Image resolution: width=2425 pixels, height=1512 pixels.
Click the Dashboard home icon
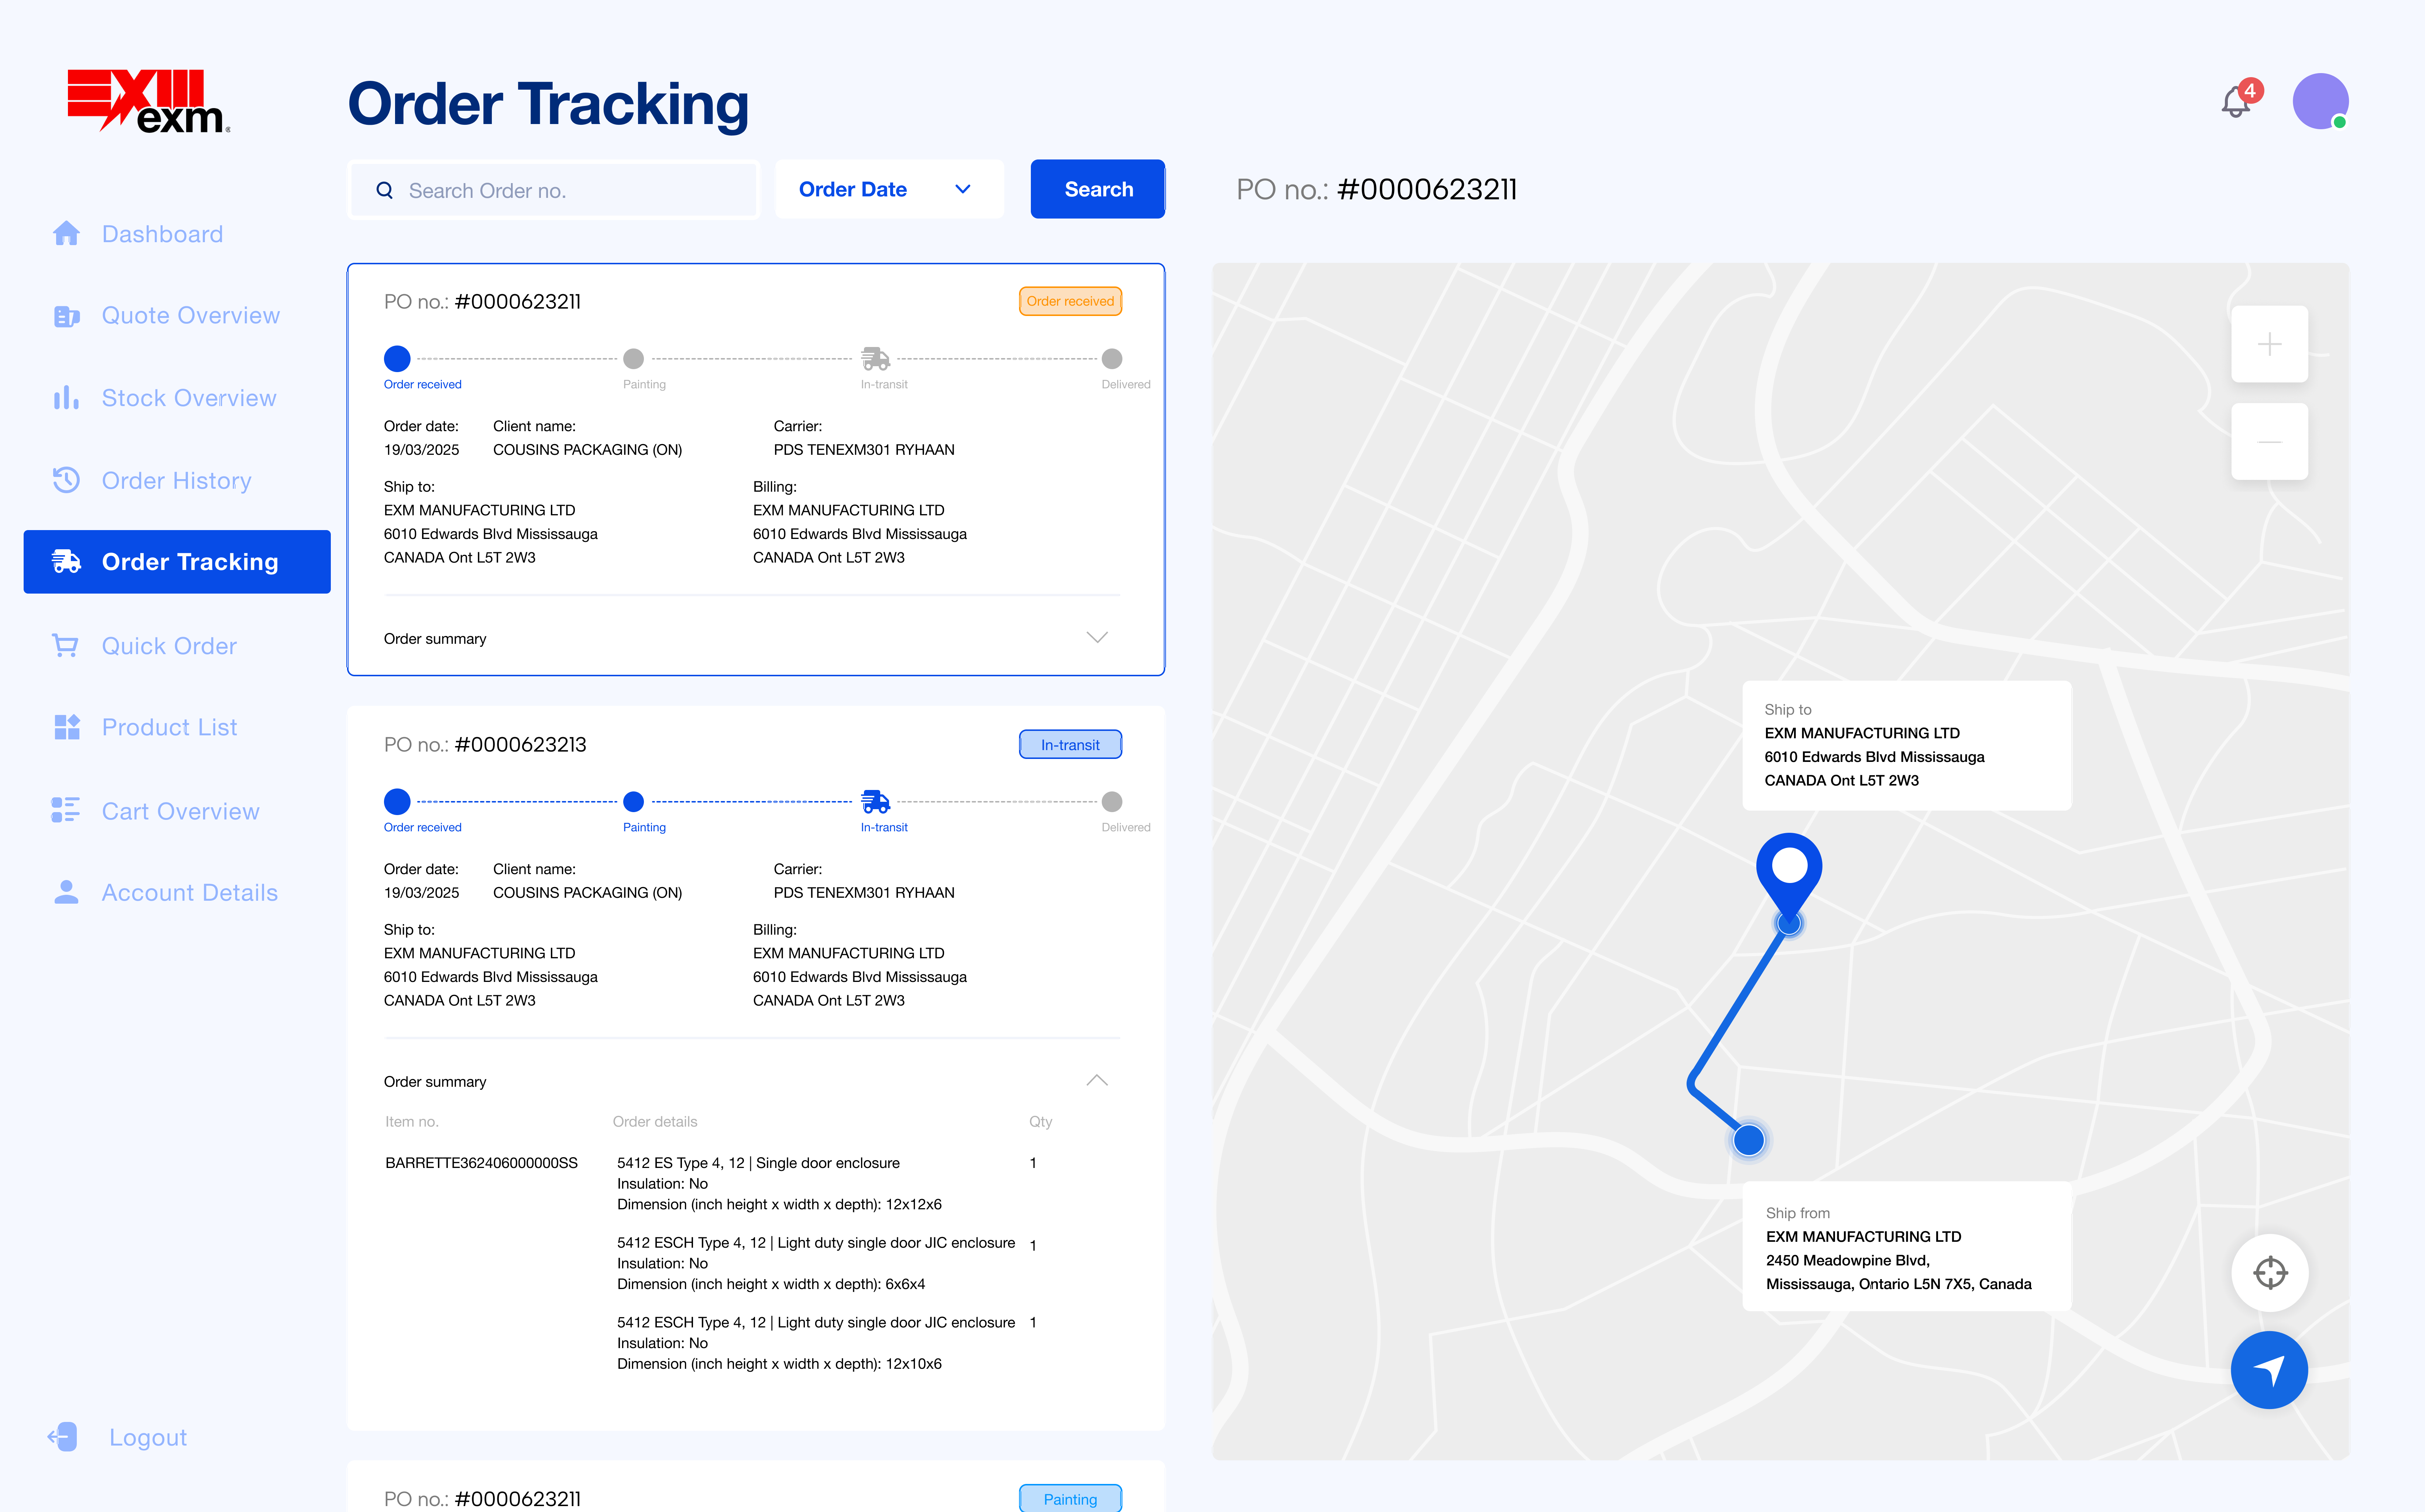coord(66,233)
